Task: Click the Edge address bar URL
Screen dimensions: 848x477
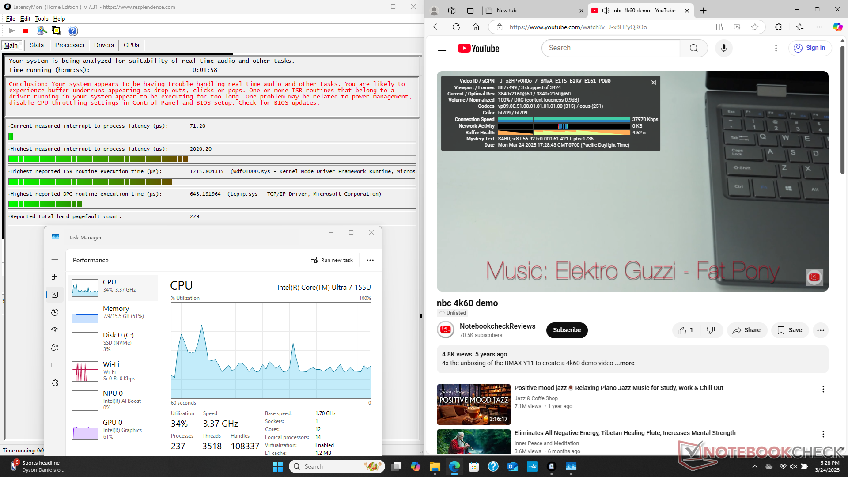Action: (578, 27)
